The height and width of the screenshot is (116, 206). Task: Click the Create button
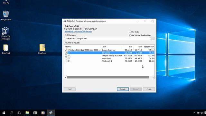pos(123,89)
